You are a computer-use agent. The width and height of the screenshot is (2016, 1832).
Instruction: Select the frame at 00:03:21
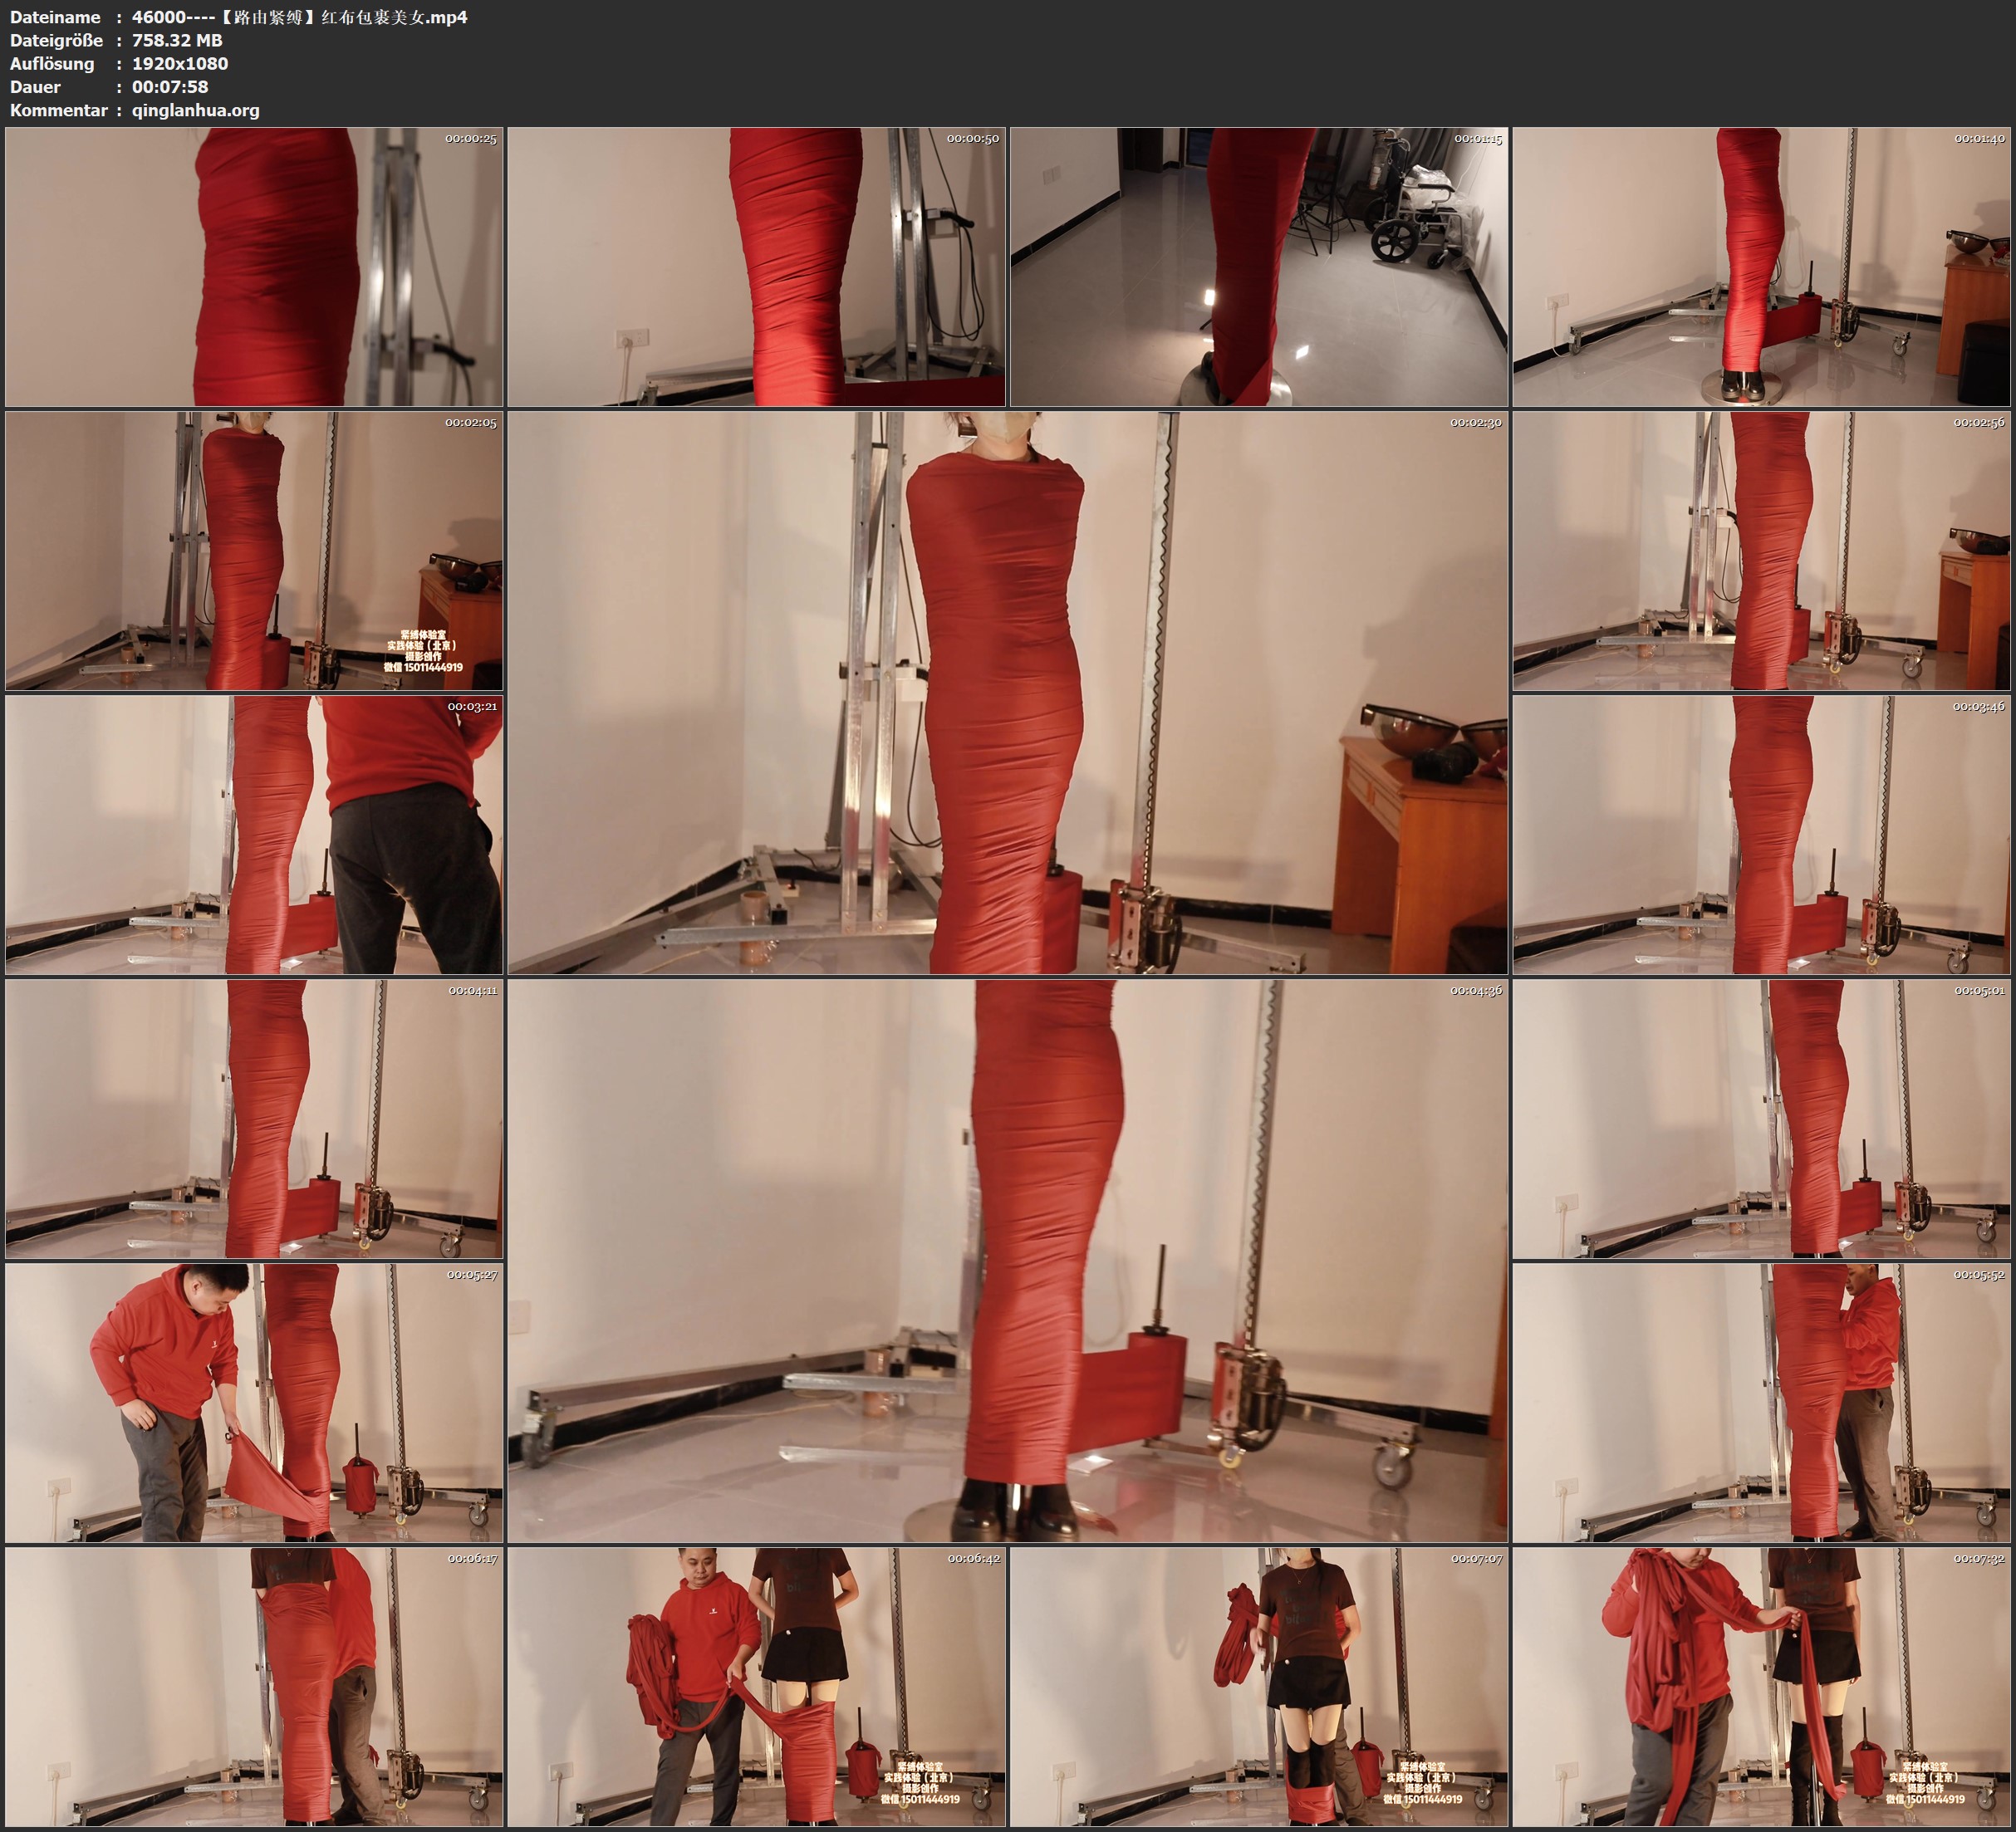click(x=254, y=834)
